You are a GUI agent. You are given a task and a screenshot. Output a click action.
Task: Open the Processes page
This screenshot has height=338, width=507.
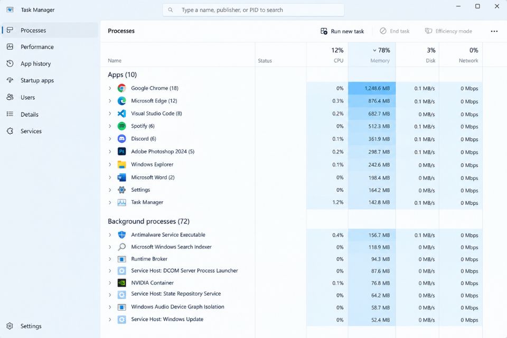click(x=50, y=30)
